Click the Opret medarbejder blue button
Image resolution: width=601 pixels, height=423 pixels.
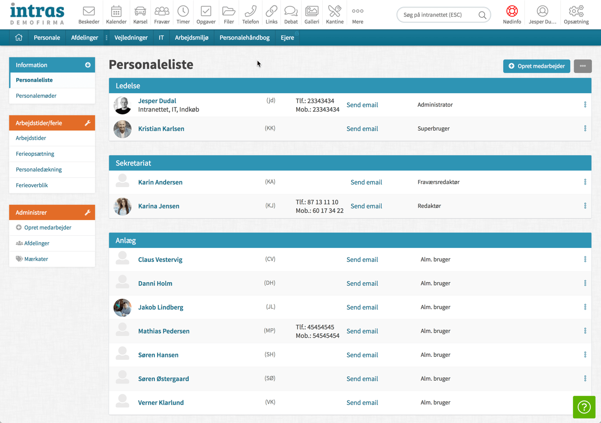(x=537, y=66)
